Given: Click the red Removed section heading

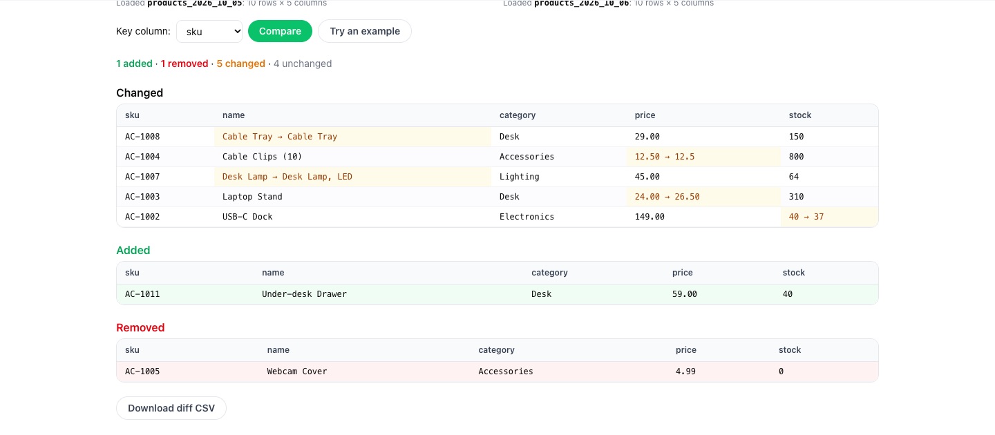Looking at the screenshot, I should 140,328.
